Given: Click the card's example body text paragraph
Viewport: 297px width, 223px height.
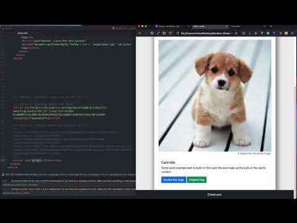Looking at the screenshot, I should click(x=213, y=170).
